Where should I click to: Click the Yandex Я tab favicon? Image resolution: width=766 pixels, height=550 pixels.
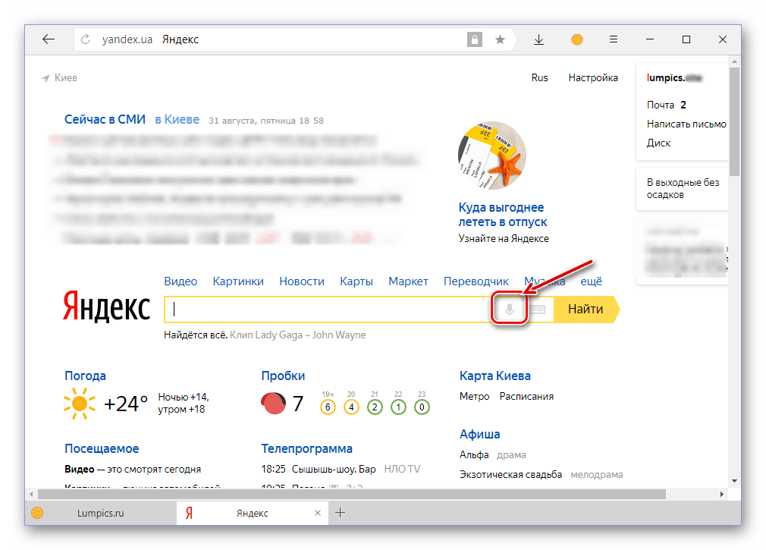coord(189,513)
